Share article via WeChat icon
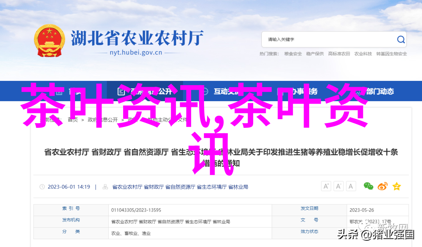 (368, 186)
